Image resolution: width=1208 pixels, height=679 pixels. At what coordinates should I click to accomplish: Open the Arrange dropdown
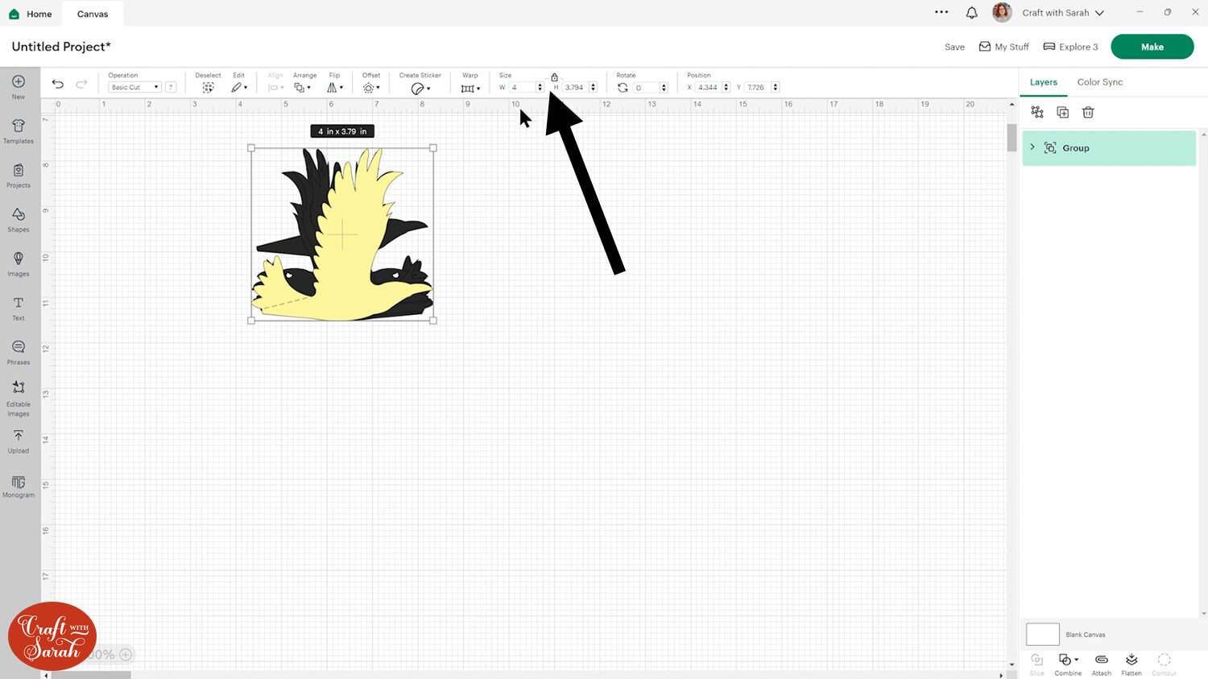pos(303,87)
